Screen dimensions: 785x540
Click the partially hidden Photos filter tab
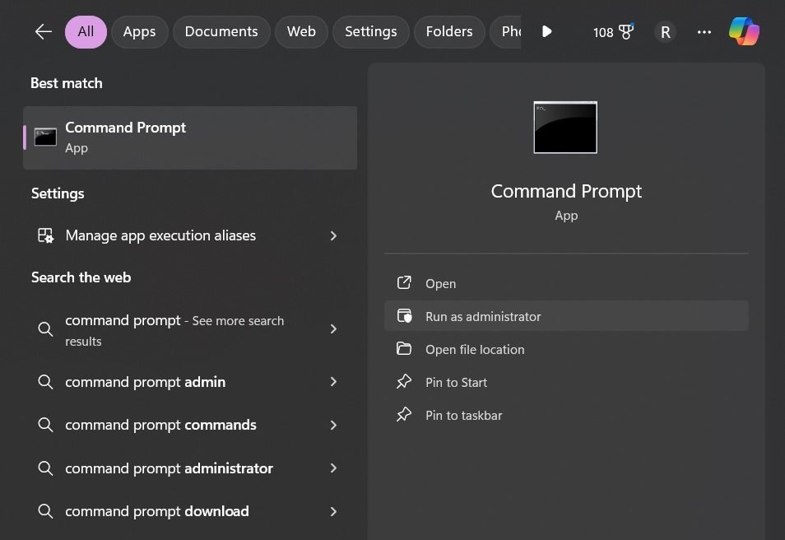click(x=506, y=31)
